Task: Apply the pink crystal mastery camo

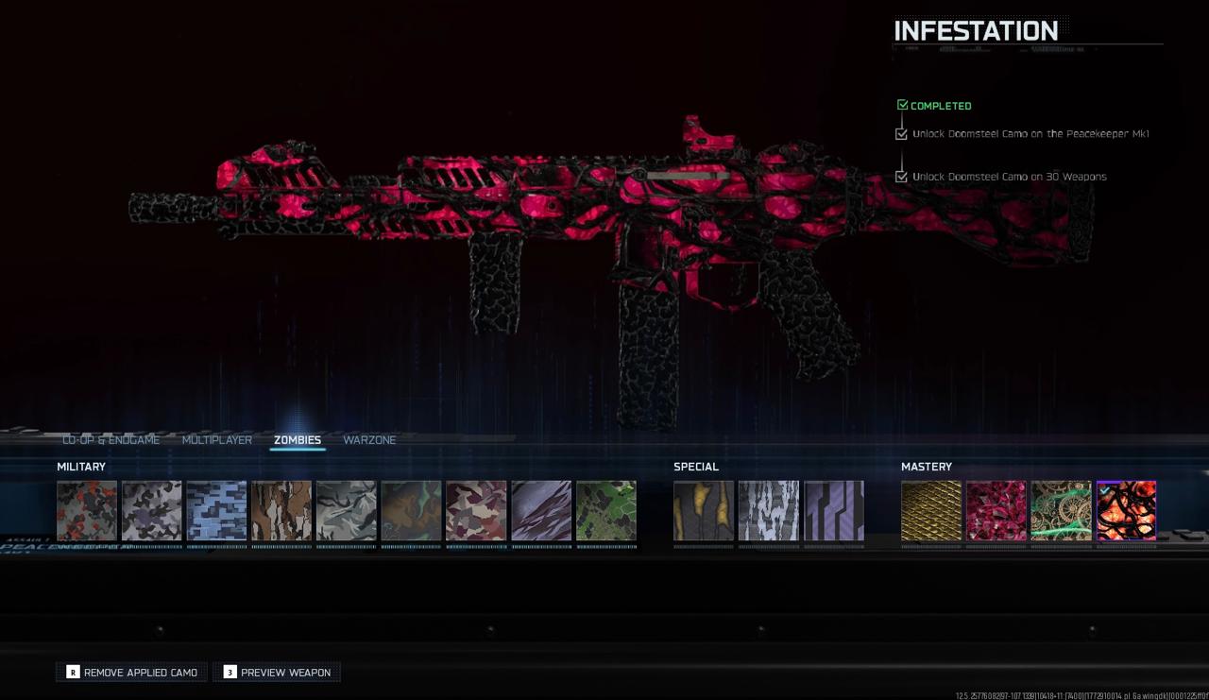Action: coord(996,511)
